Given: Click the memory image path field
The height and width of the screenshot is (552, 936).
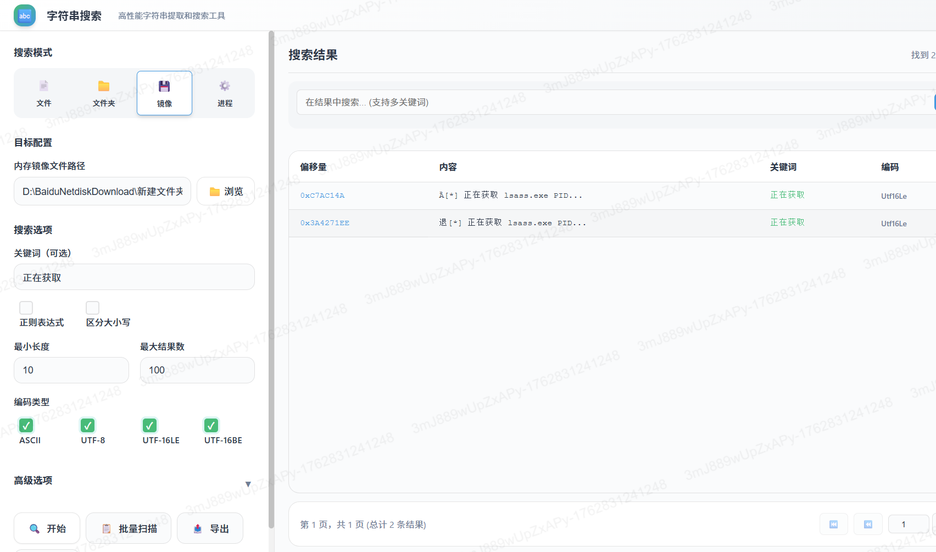Looking at the screenshot, I should pyautogui.click(x=102, y=191).
